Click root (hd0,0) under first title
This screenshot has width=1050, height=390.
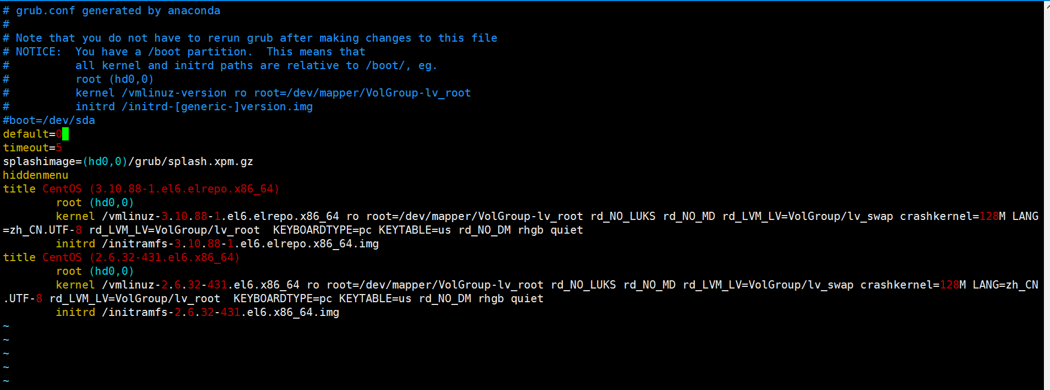pyautogui.click(x=95, y=202)
